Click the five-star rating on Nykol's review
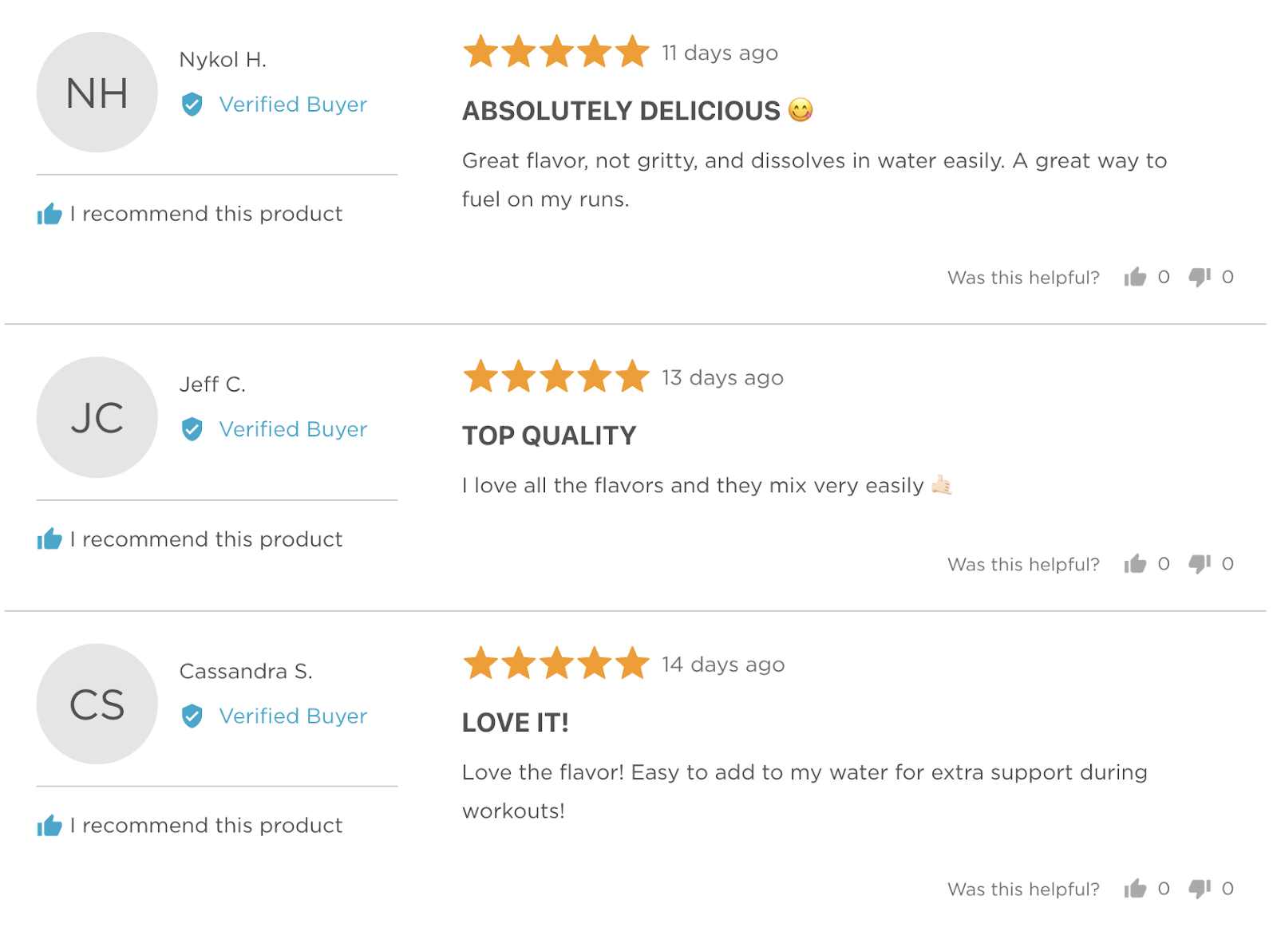Screen dimensions: 1277x935 556,52
